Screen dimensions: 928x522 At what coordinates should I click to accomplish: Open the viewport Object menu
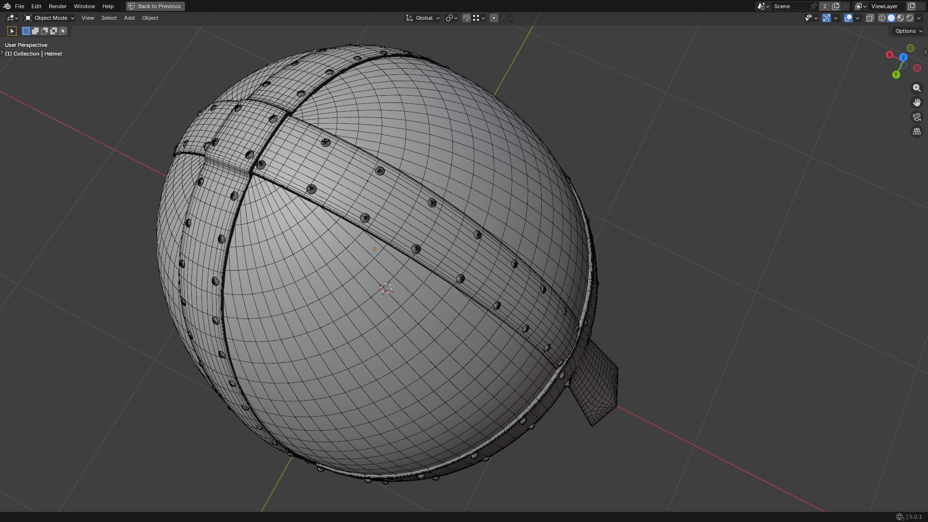[150, 18]
